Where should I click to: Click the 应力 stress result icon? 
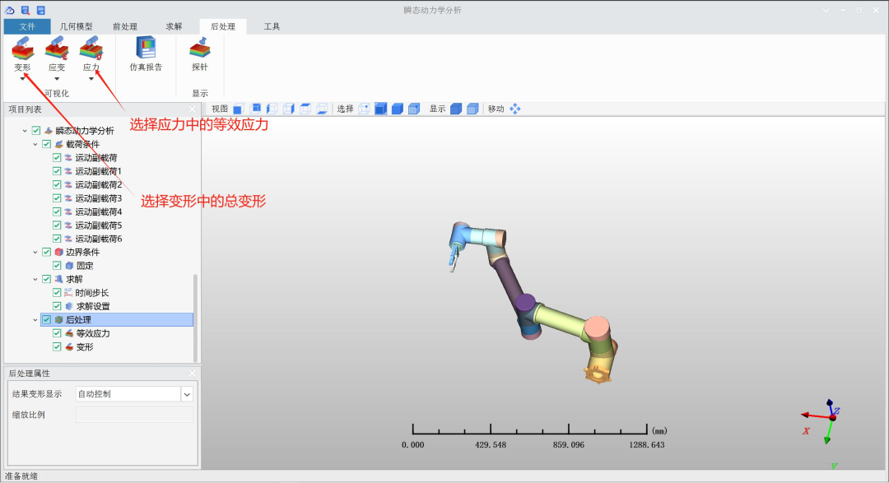coord(91,49)
